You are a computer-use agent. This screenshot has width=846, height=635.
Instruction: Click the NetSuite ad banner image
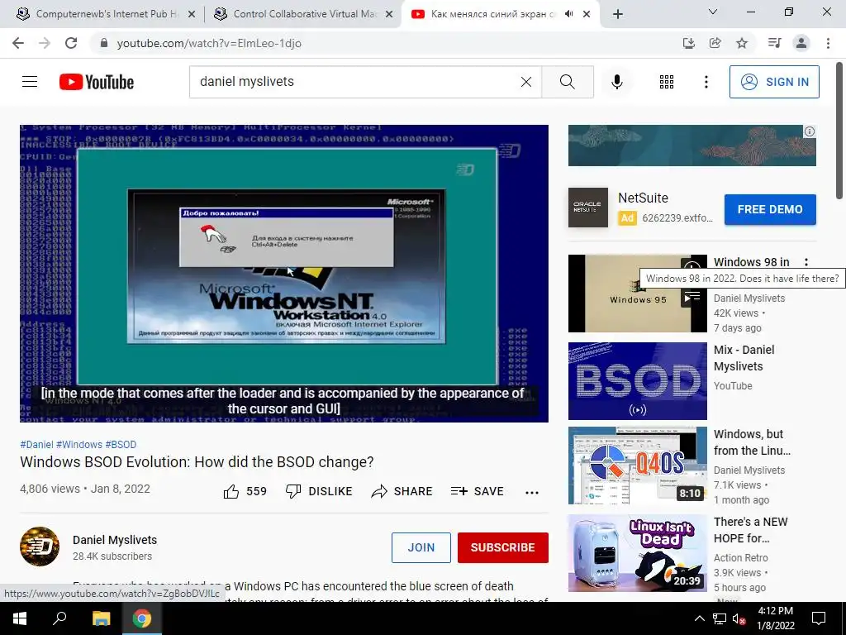(692, 146)
